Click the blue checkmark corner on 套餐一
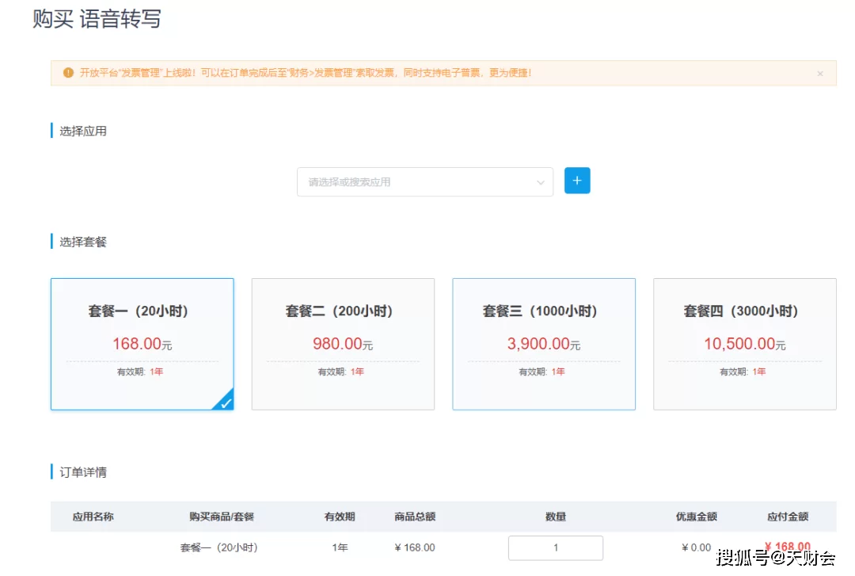The image size is (855, 576). [x=226, y=402]
